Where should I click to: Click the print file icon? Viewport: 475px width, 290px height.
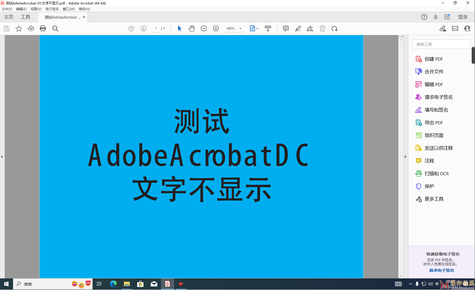[x=43, y=29]
